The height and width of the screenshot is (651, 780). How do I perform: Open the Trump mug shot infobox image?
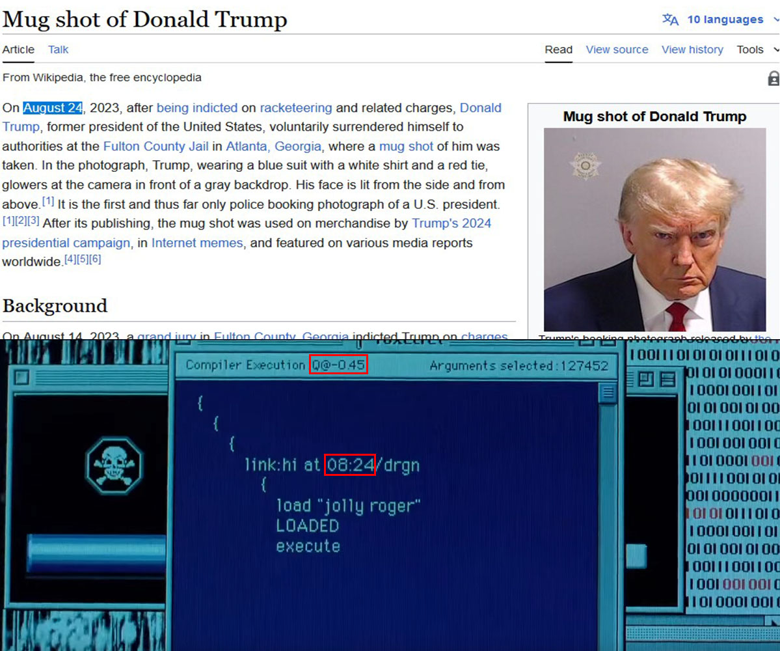click(x=654, y=229)
